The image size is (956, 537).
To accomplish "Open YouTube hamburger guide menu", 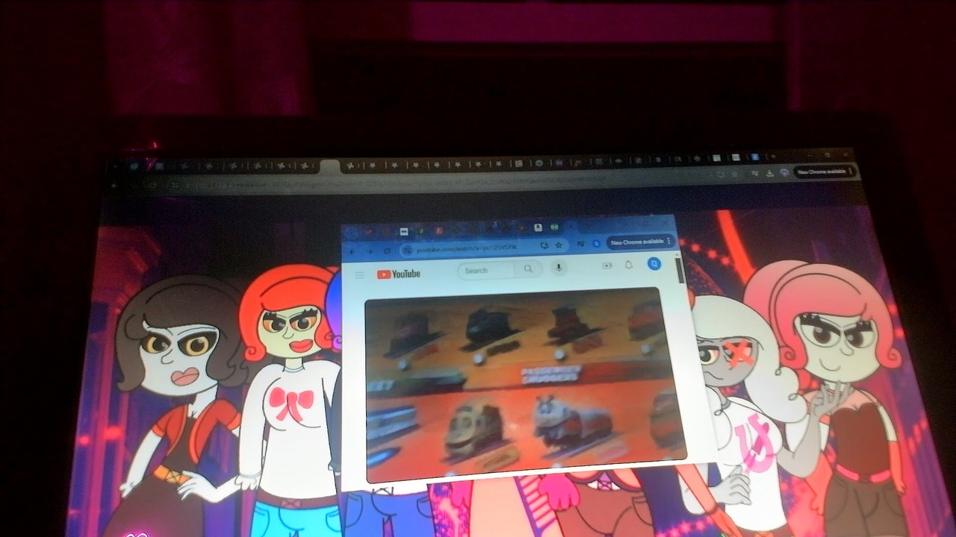I will [x=359, y=274].
